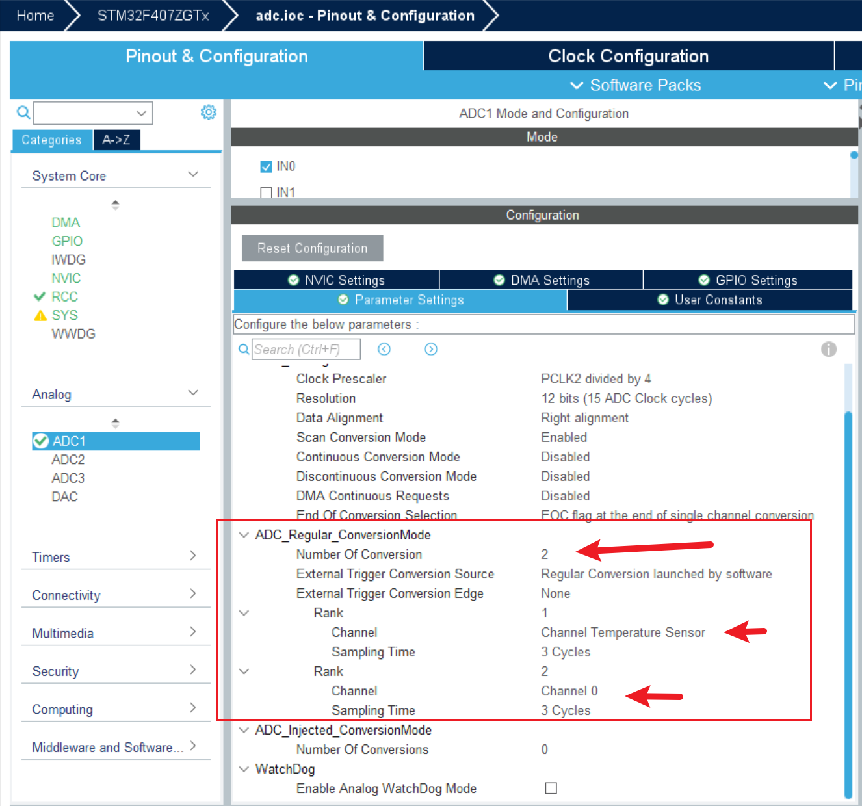Expand Middleware and Software category

[x=193, y=746]
